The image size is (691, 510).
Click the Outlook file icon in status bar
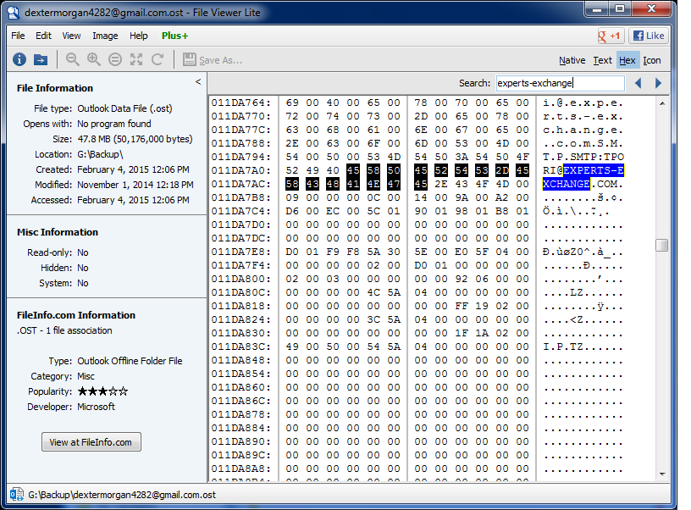click(17, 495)
